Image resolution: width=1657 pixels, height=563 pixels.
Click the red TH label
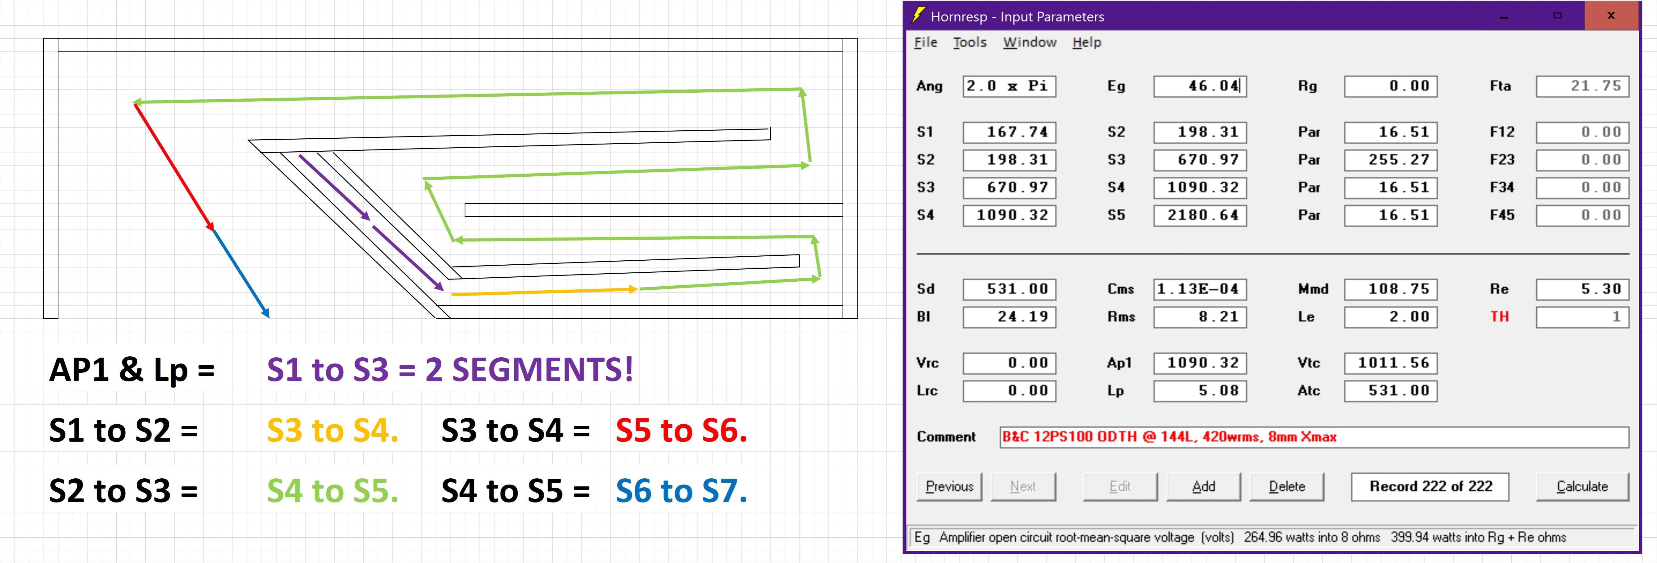(1499, 316)
